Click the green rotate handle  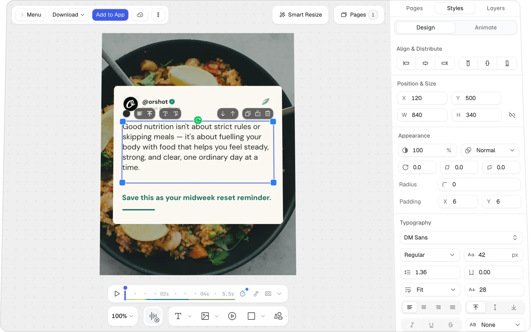[x=198, y=120]
